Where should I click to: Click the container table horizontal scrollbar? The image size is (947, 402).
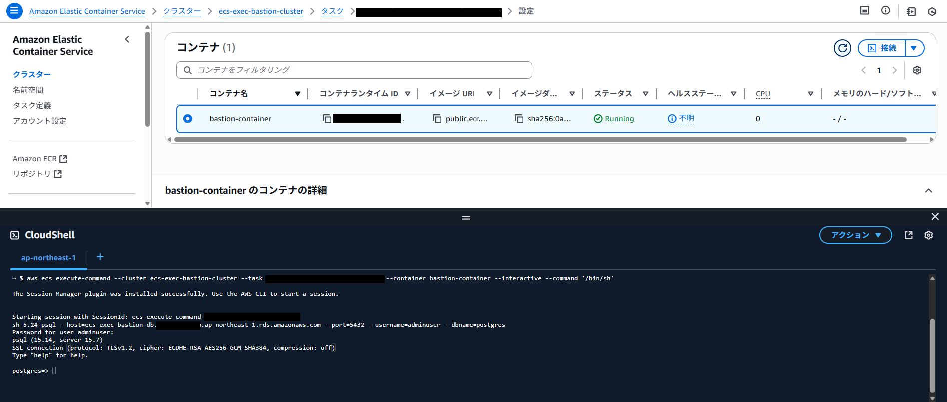(x=540, y=140)
